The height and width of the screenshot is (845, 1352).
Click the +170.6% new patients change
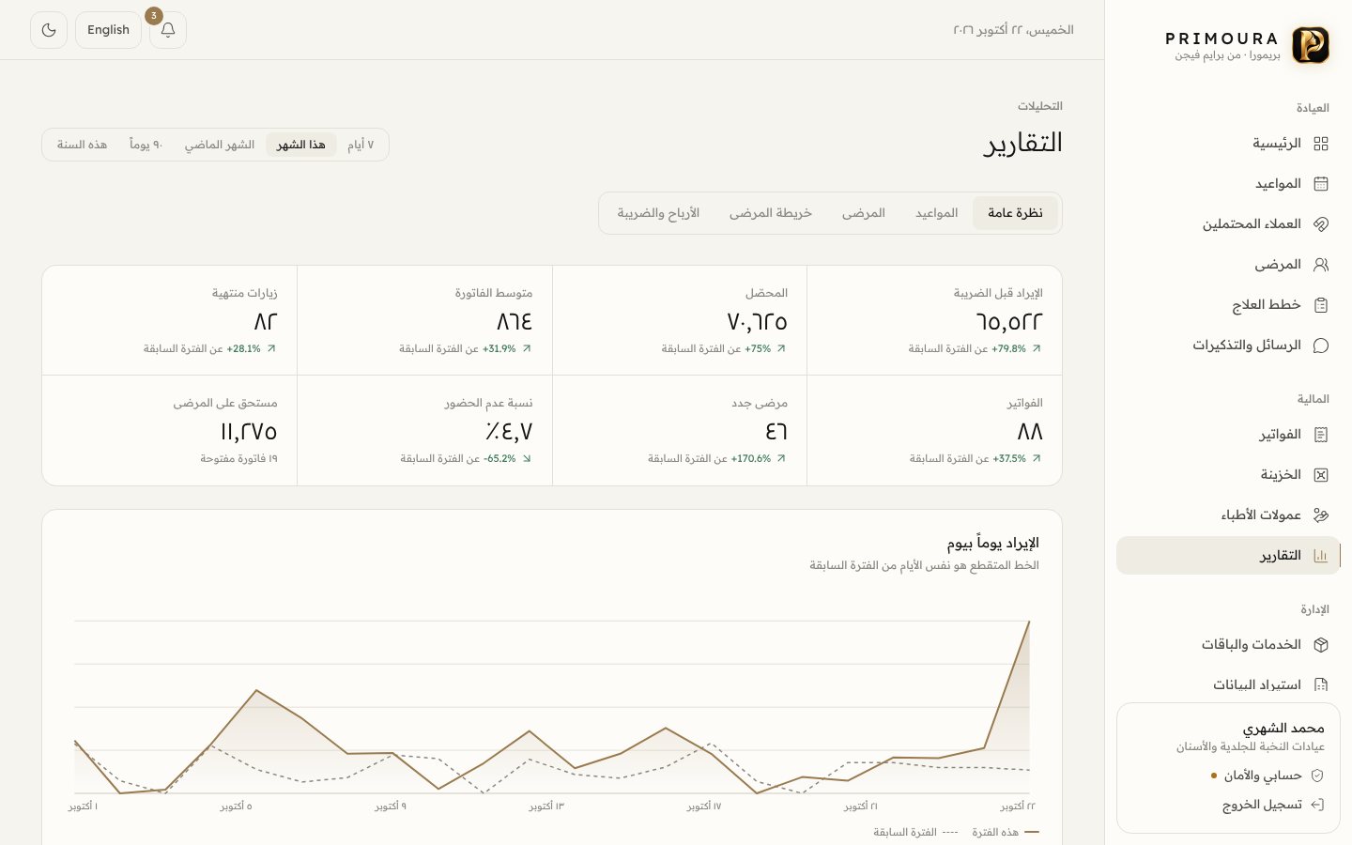click(751, 459)
